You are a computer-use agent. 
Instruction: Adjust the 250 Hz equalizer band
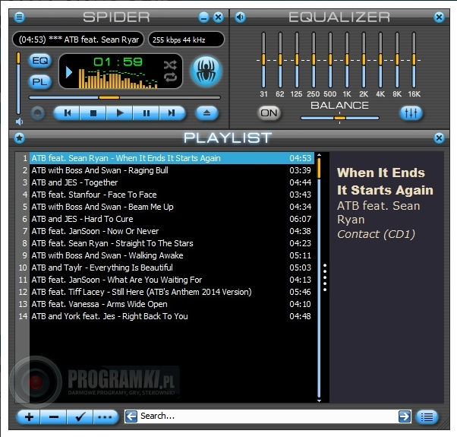click(314, 60)
